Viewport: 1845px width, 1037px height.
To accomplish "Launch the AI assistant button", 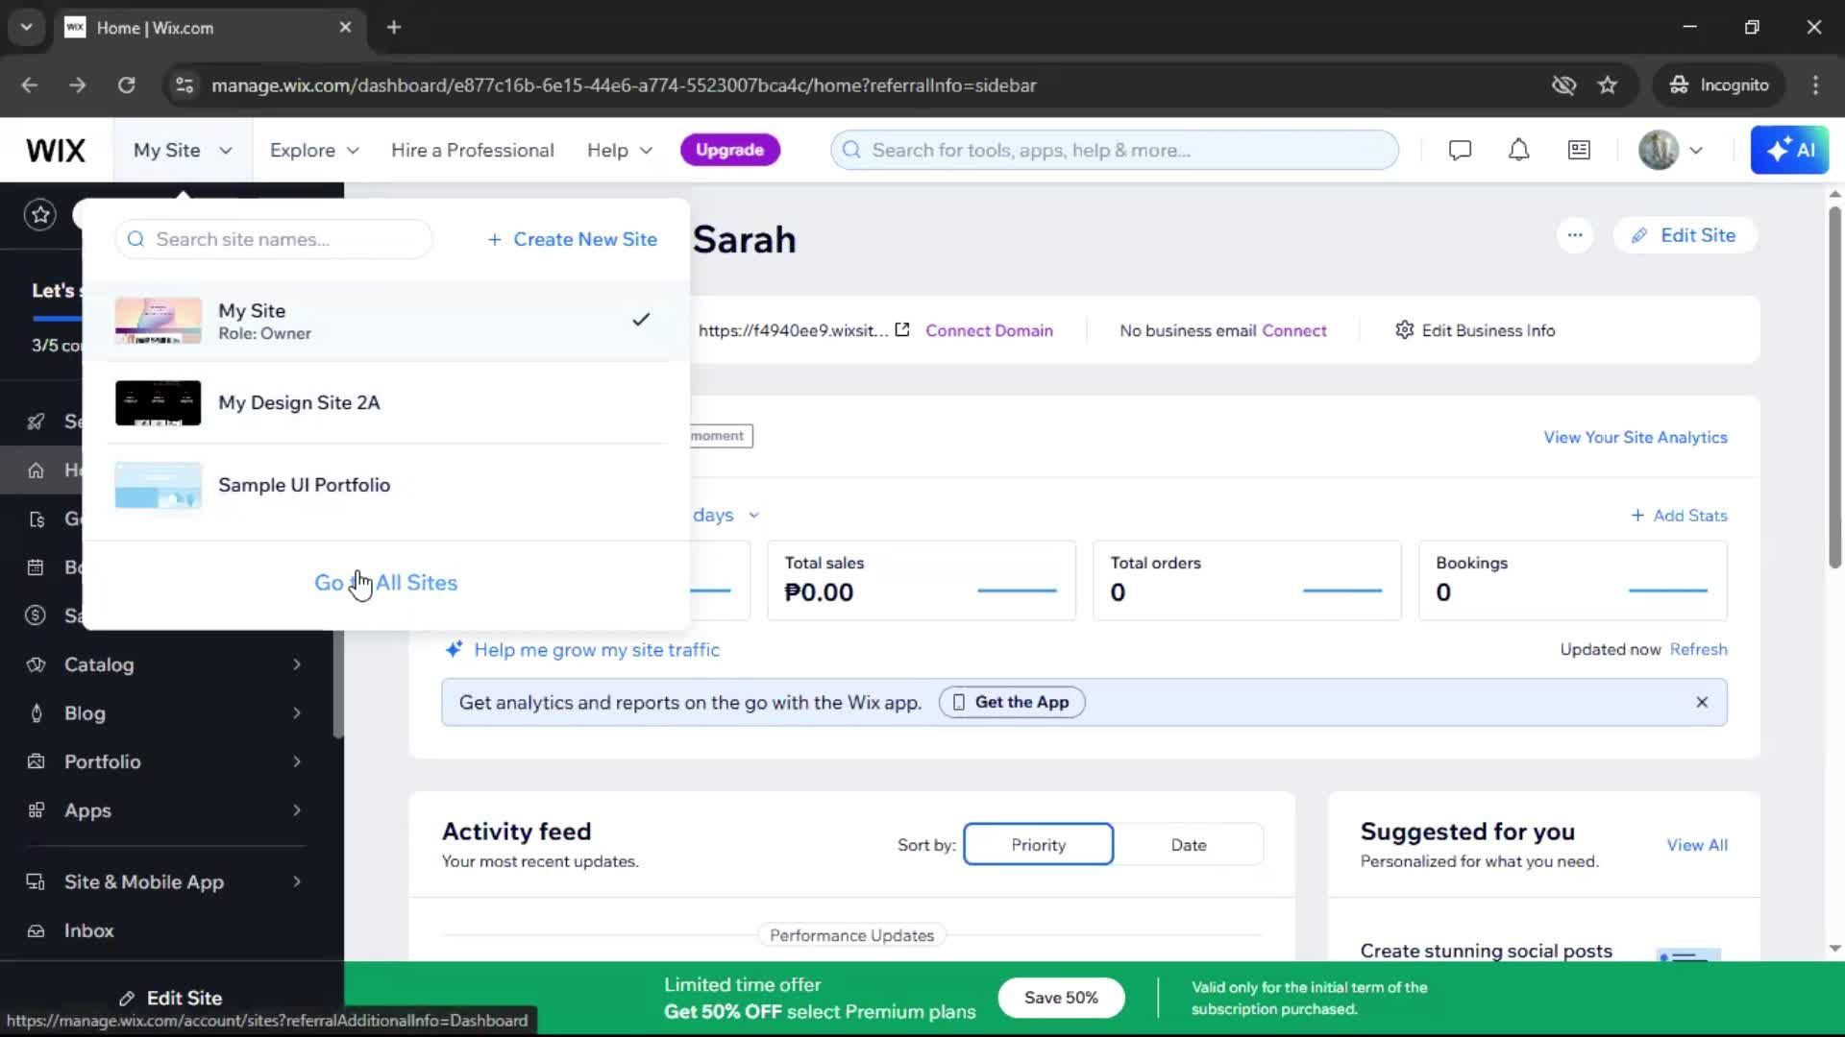I will click(x=1789, y=151).
